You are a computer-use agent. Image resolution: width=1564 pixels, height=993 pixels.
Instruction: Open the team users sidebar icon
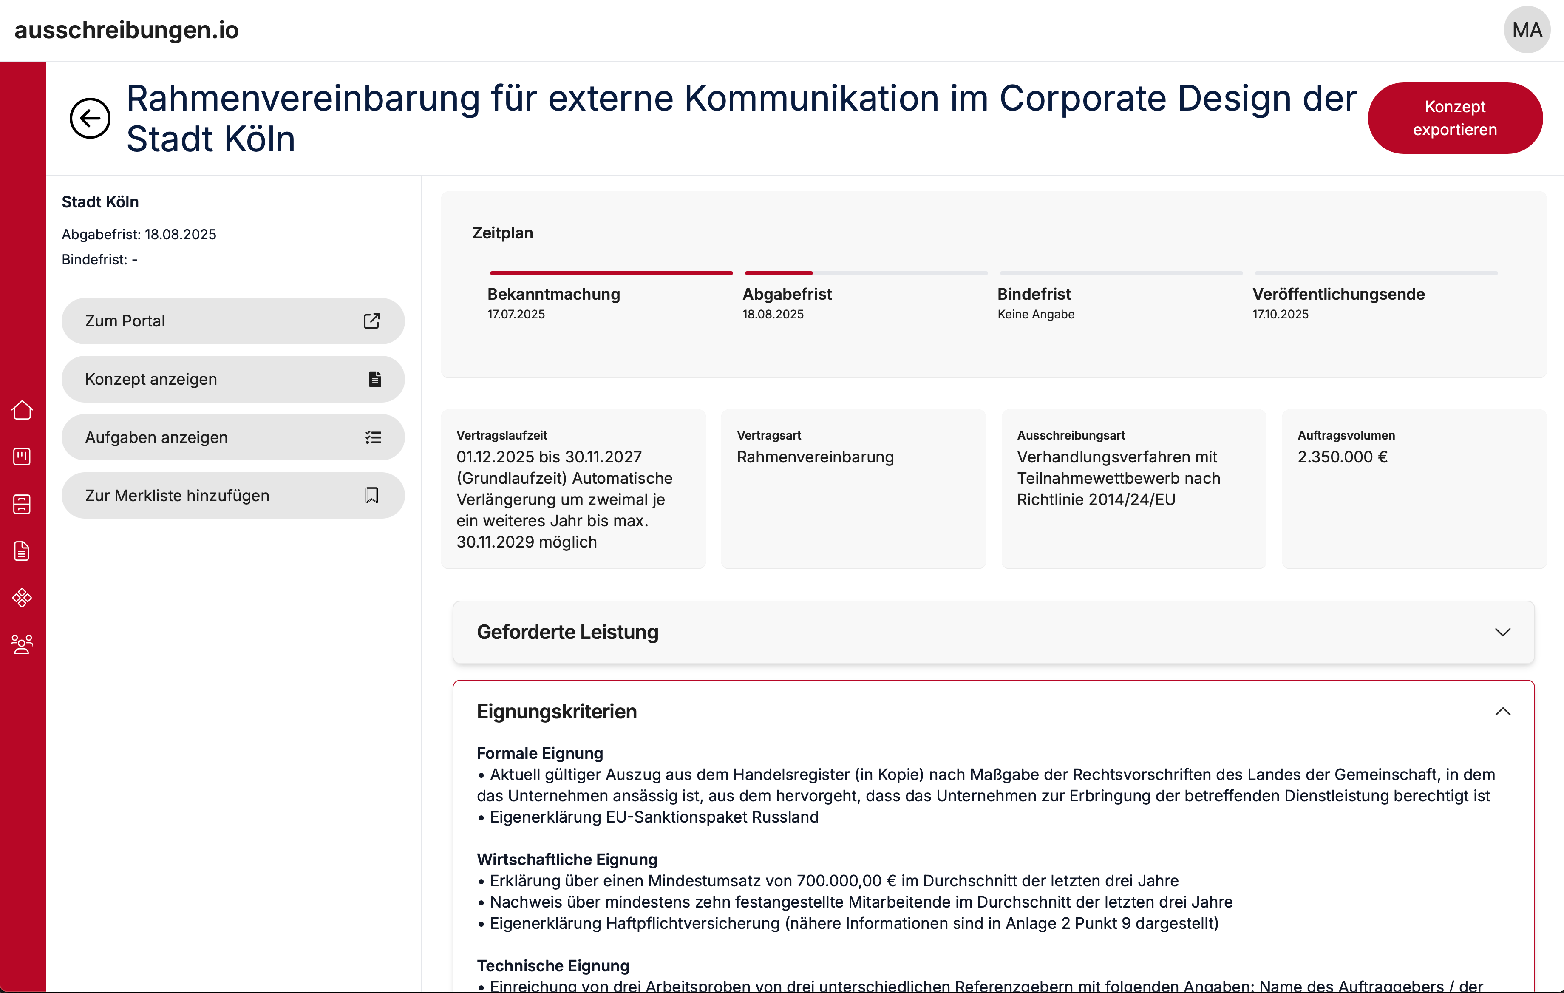coord(22,644)
